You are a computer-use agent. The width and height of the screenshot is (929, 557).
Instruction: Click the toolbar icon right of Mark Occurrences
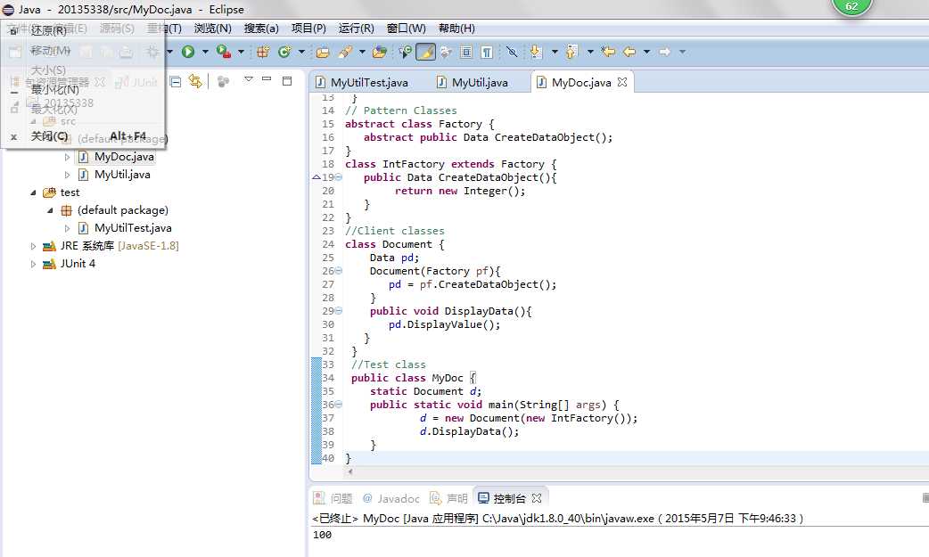coord(446,53)
